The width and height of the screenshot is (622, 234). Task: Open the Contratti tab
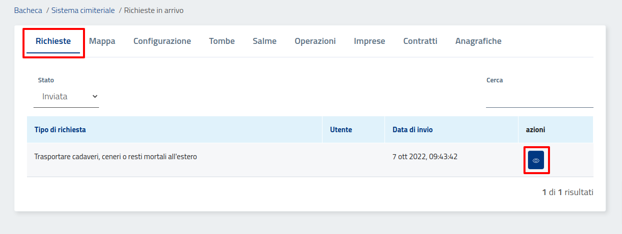420,41
